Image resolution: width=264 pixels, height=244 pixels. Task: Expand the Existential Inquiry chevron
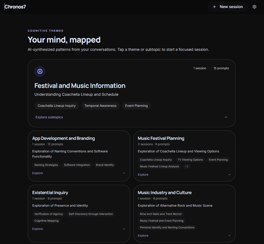(124, 229)
